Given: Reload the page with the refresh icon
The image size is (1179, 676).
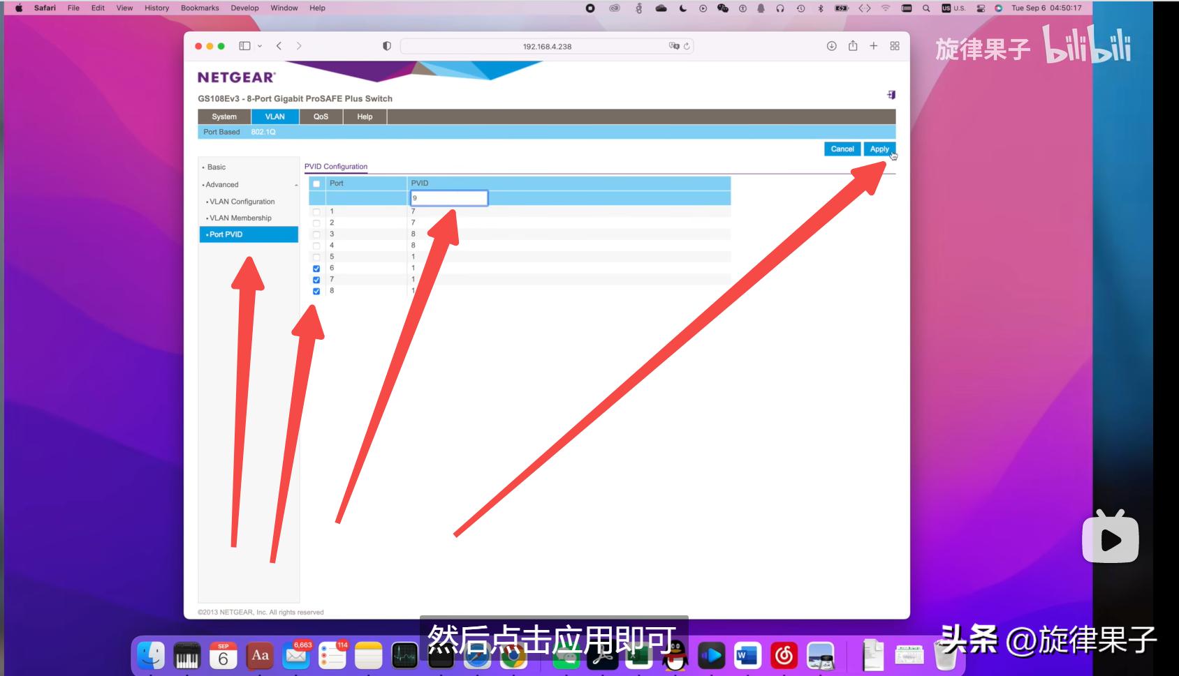Looking at the screenshot, I should pos(687,46).
